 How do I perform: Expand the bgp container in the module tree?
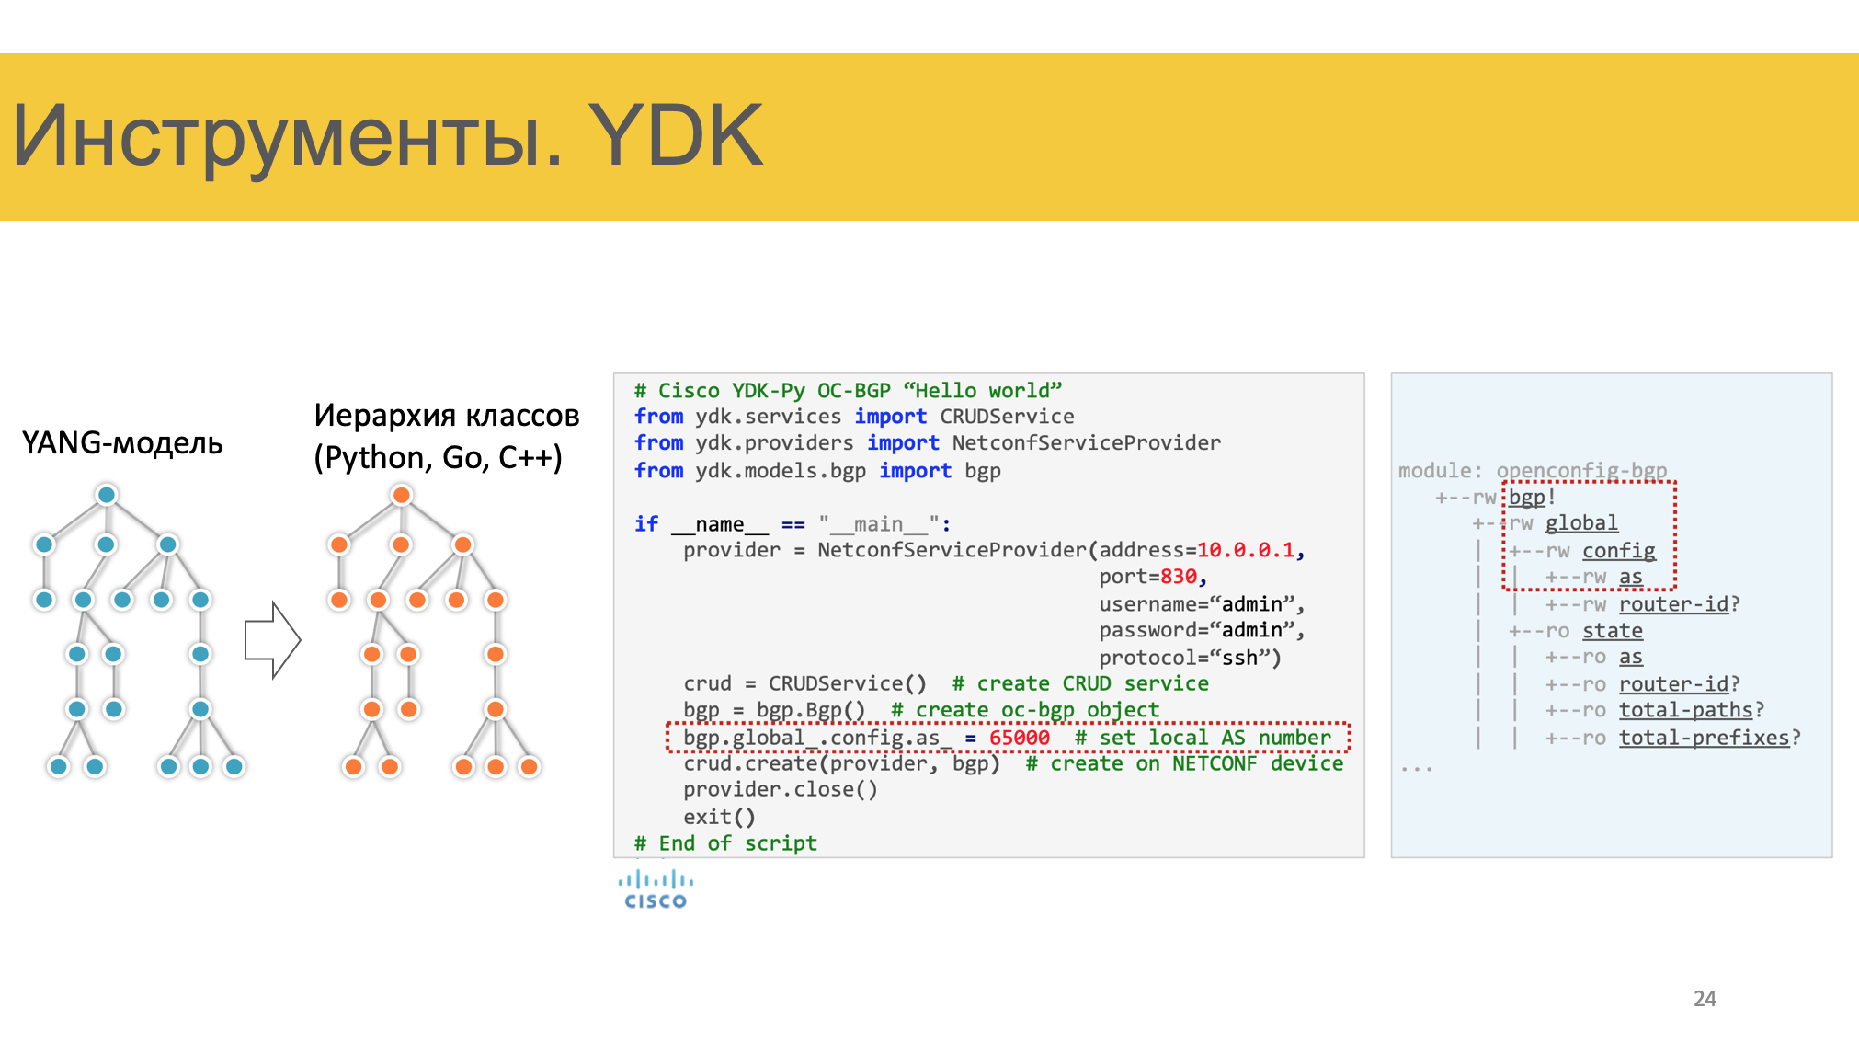click(x=1527, y=497)
